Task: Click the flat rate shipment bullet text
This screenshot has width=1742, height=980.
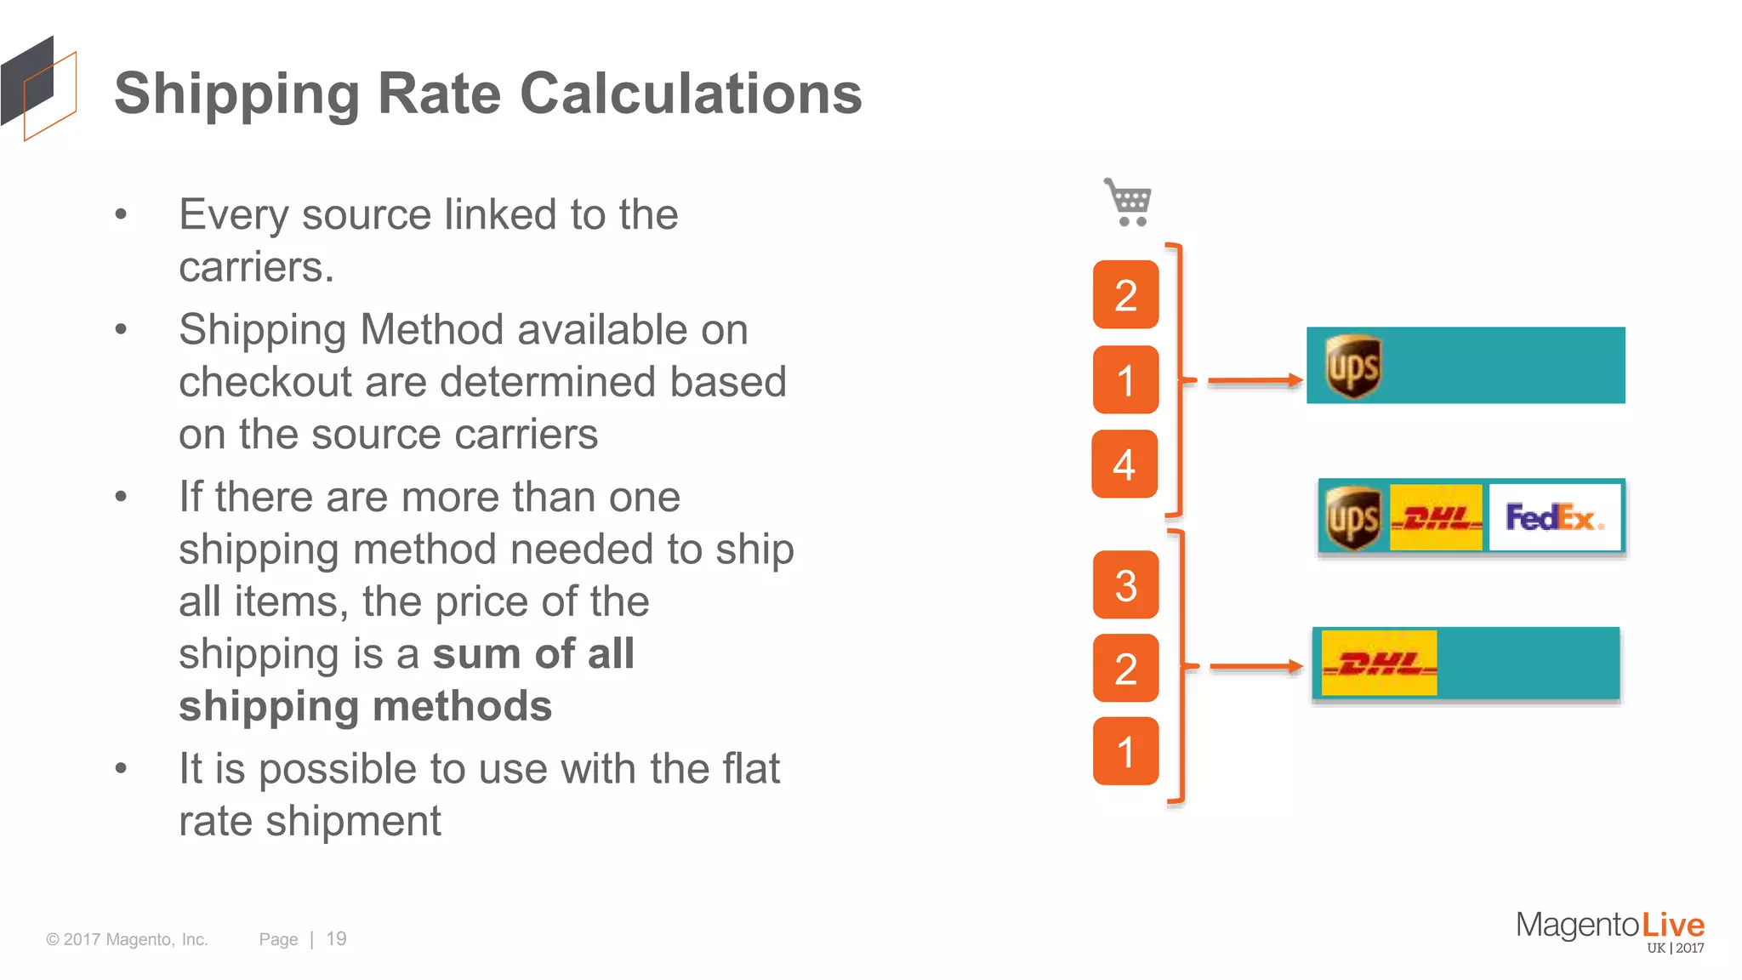Action: pyautogui.click(x=479, y=795)
